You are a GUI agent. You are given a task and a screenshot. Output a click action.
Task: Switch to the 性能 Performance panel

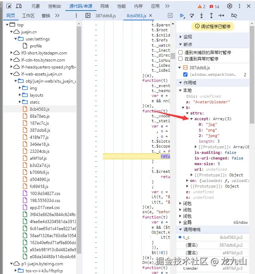(121, 6)
